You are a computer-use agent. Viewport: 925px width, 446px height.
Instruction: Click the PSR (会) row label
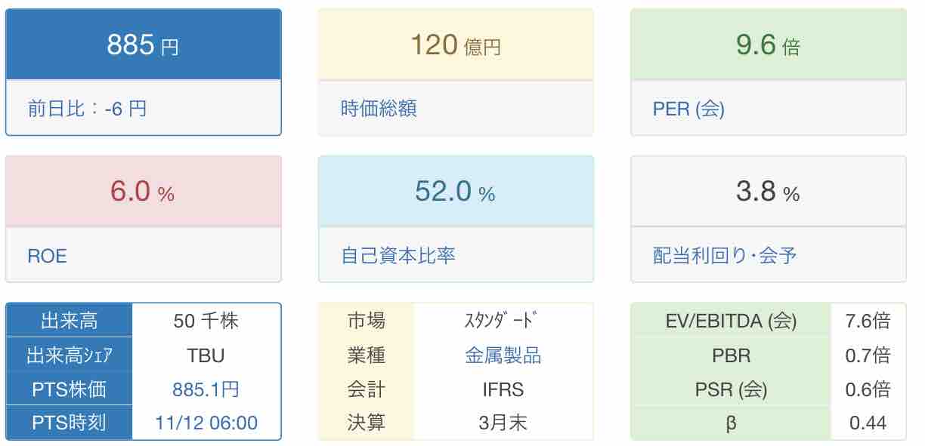point(731,389)
